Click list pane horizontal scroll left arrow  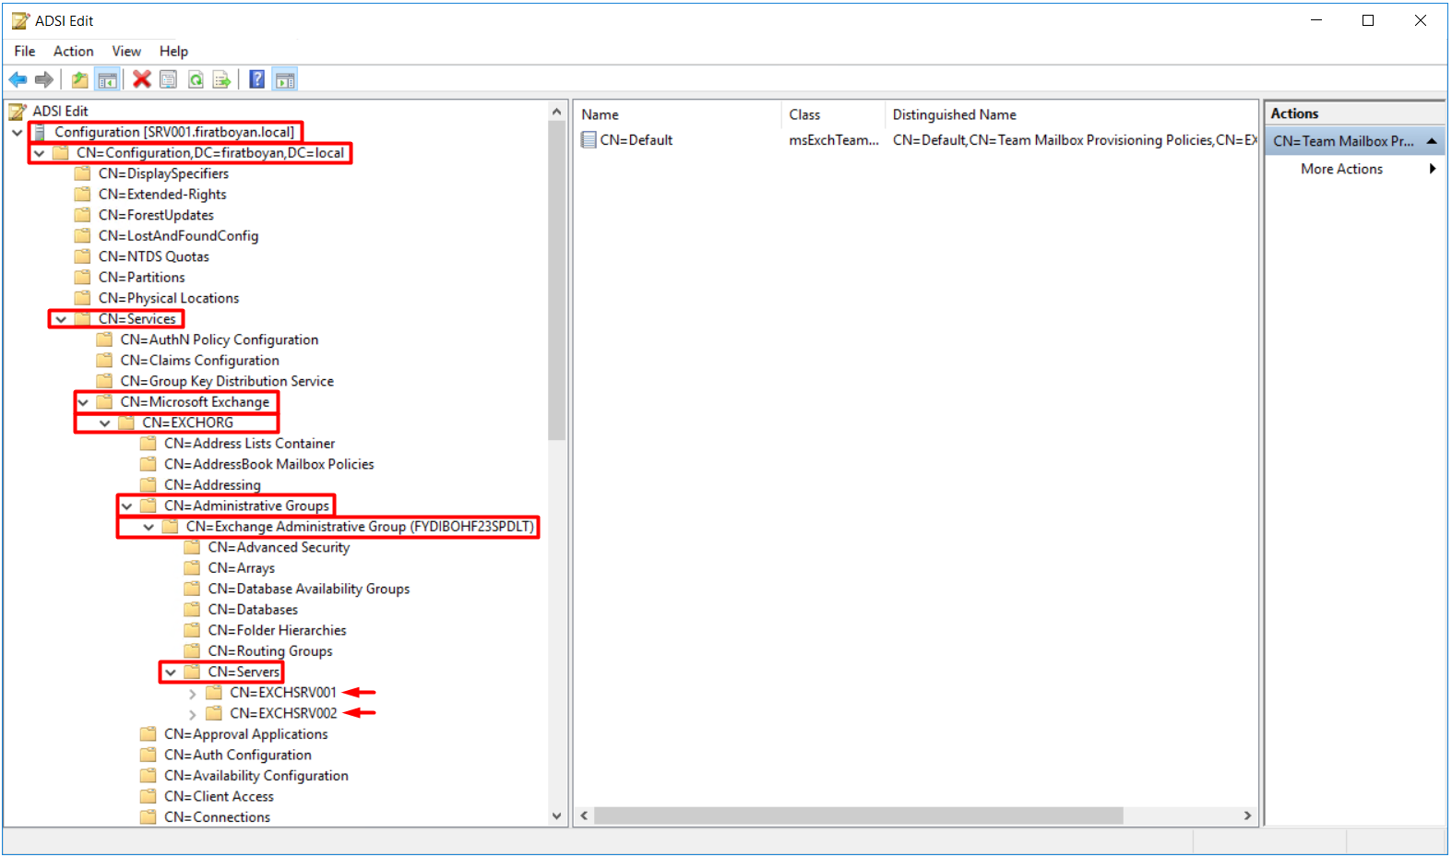tap(584, 815)
